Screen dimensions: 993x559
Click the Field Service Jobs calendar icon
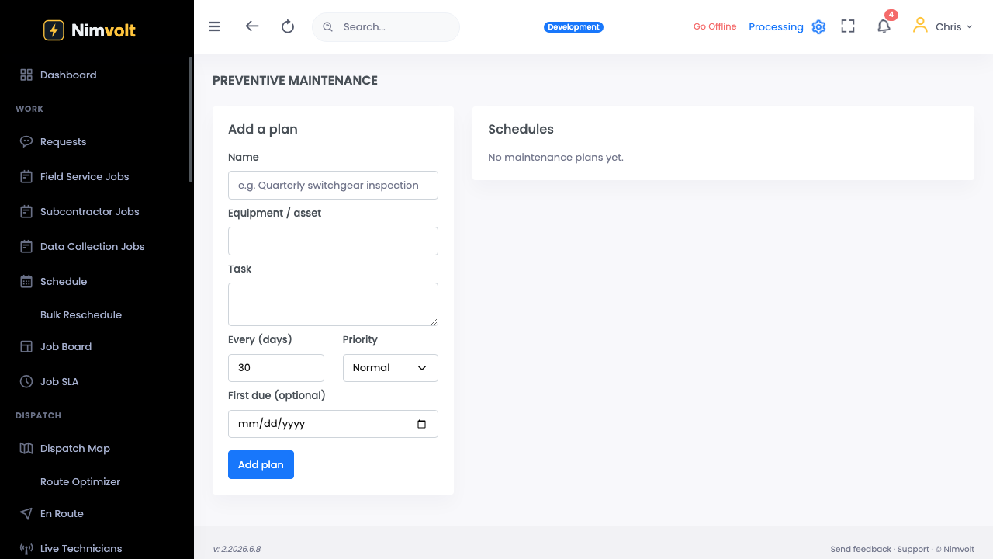coord(26,176)
